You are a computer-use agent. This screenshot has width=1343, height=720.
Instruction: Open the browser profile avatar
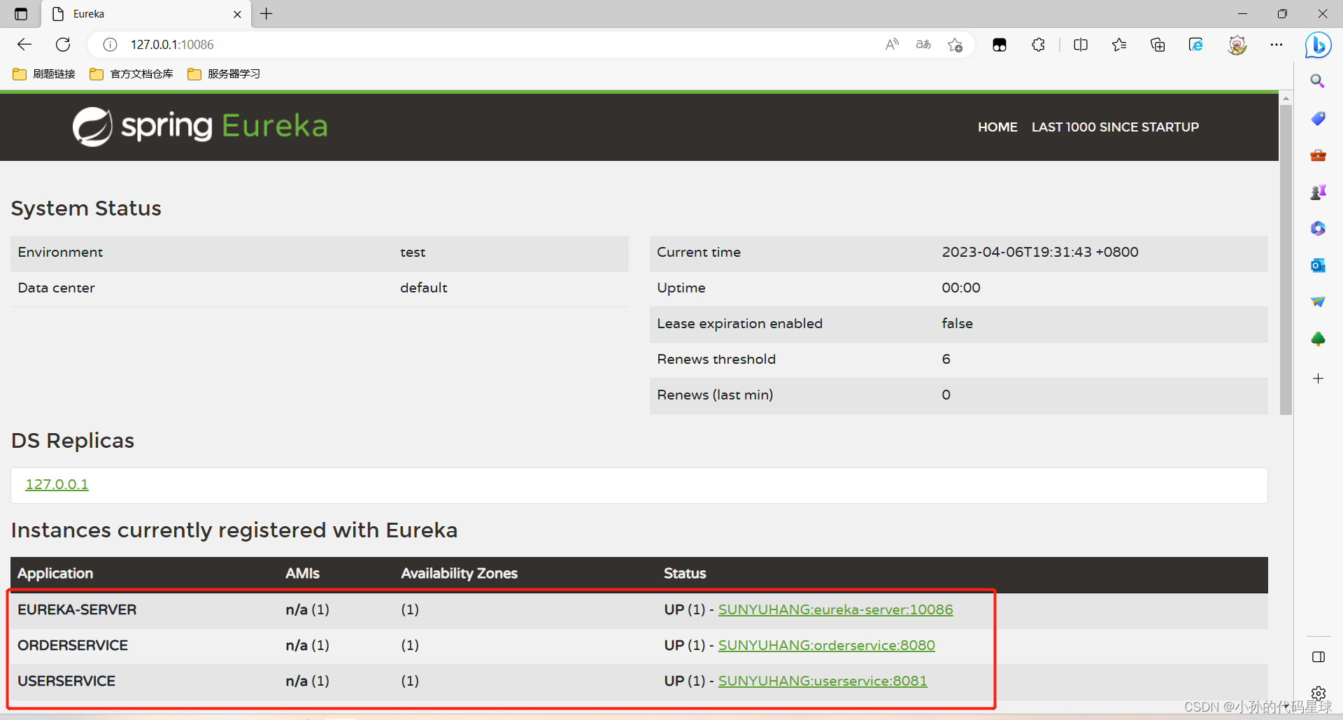coord(1237,45)
